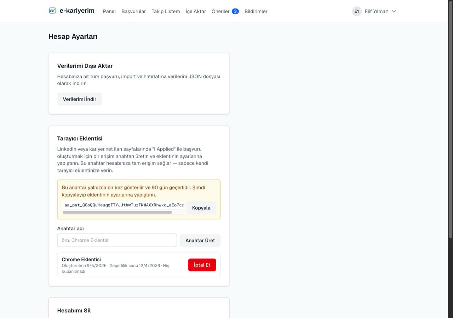The height and width of the screenshot is (318, 453).
Task: Open the Öneriler navigation link
Action: pos(220,11)
